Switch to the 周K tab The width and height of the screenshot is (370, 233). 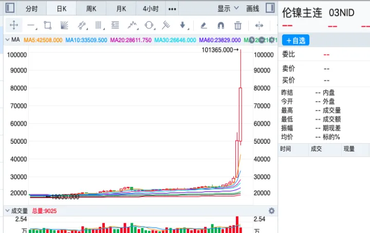click(91, 9)
